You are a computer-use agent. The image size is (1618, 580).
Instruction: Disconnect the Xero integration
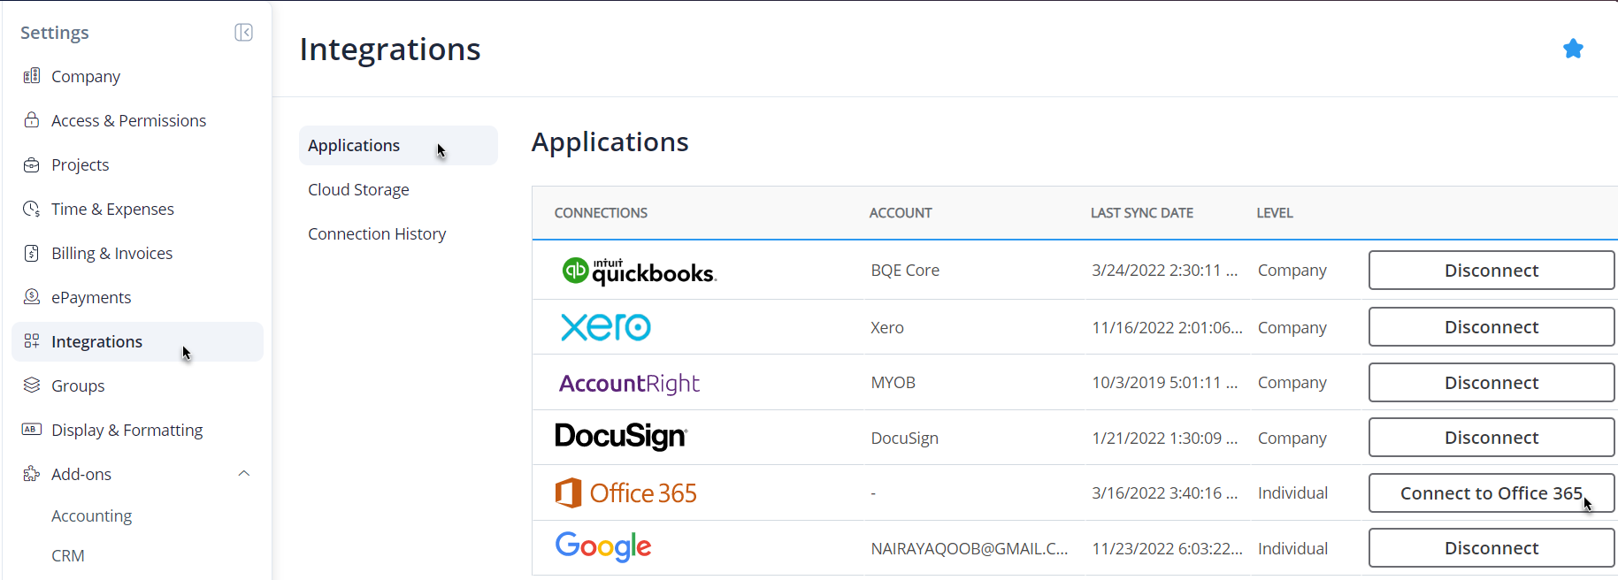[1491, 327]
